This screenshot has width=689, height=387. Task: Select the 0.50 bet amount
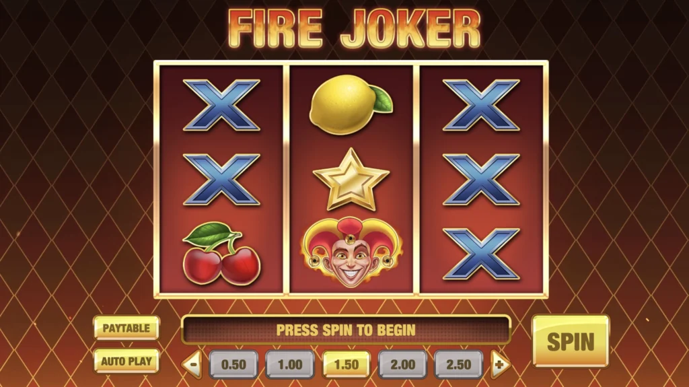233,365
